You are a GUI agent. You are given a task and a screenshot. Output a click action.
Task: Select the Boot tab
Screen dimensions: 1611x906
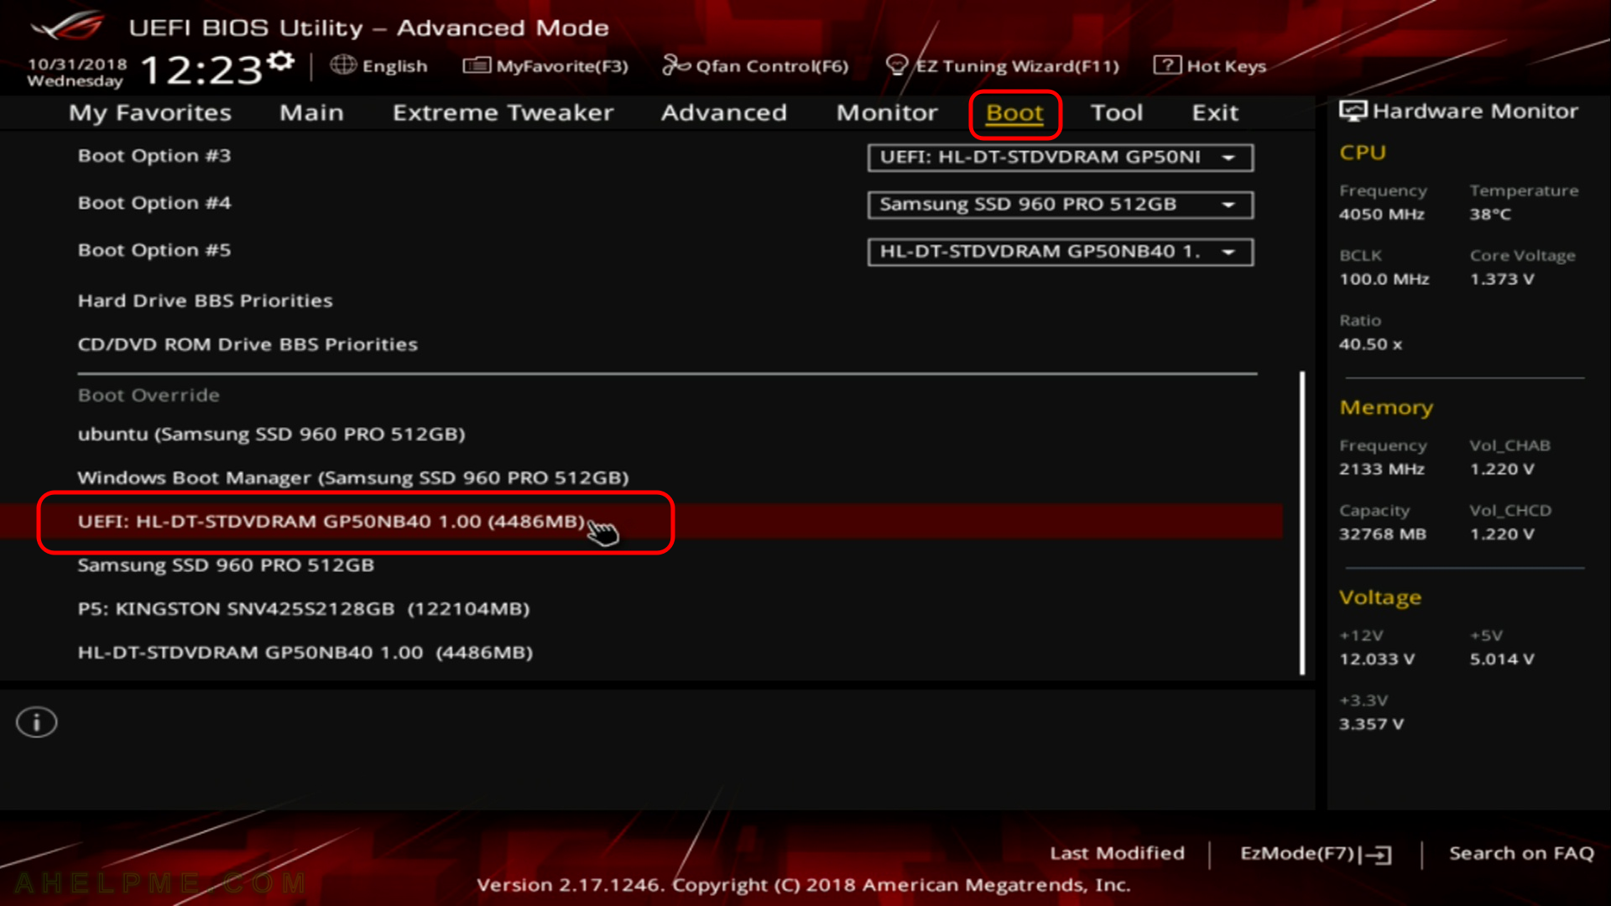pos(1014,111)
